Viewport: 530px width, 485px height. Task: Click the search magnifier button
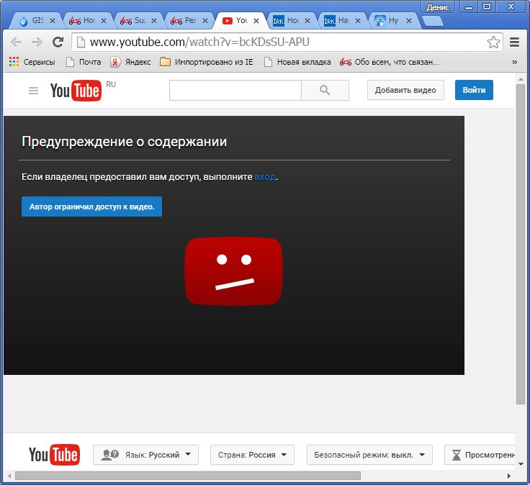pyautogui.click(x=325, y=90)
